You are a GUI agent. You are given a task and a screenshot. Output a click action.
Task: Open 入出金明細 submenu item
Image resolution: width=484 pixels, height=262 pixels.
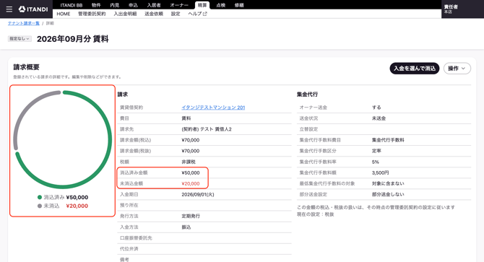125,14
